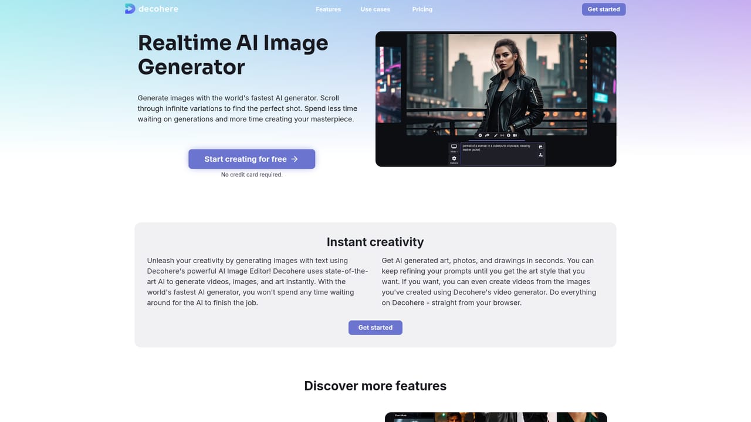This screenshot has width=751, height=422.
Task: Click the right neon city side image
Action: click(x=604, y=84)
